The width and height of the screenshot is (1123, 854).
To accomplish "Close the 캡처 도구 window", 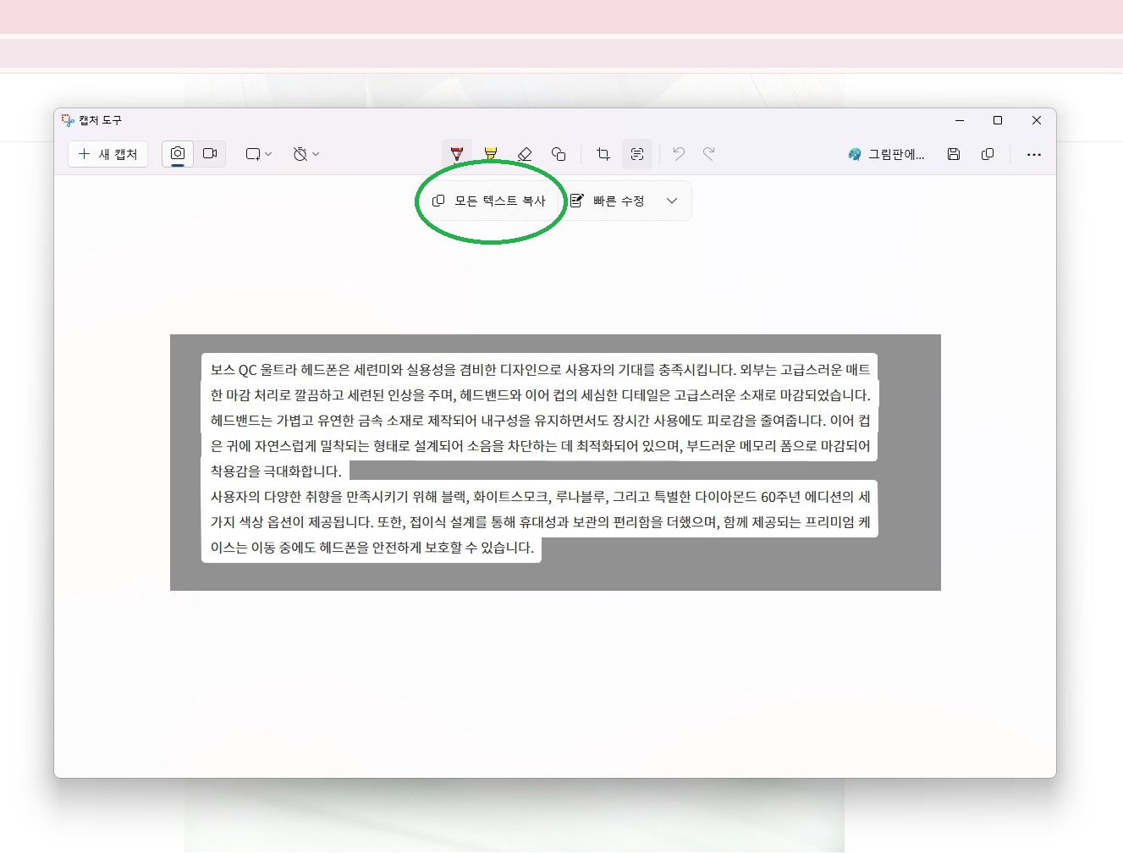I will coord(1037,120).
